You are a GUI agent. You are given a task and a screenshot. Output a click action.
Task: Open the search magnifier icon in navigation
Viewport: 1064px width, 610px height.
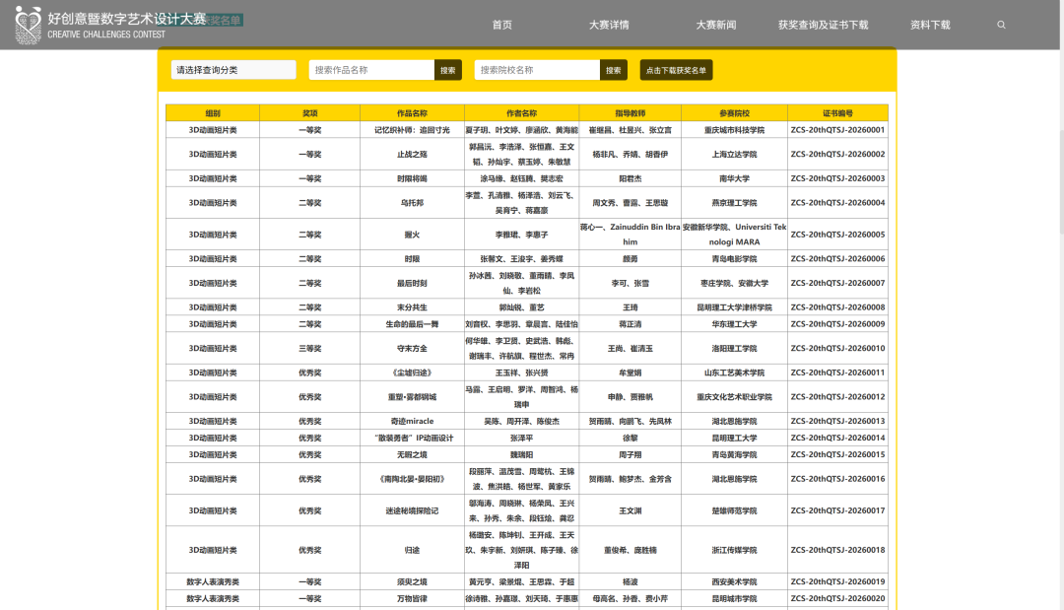(1001, 25)
